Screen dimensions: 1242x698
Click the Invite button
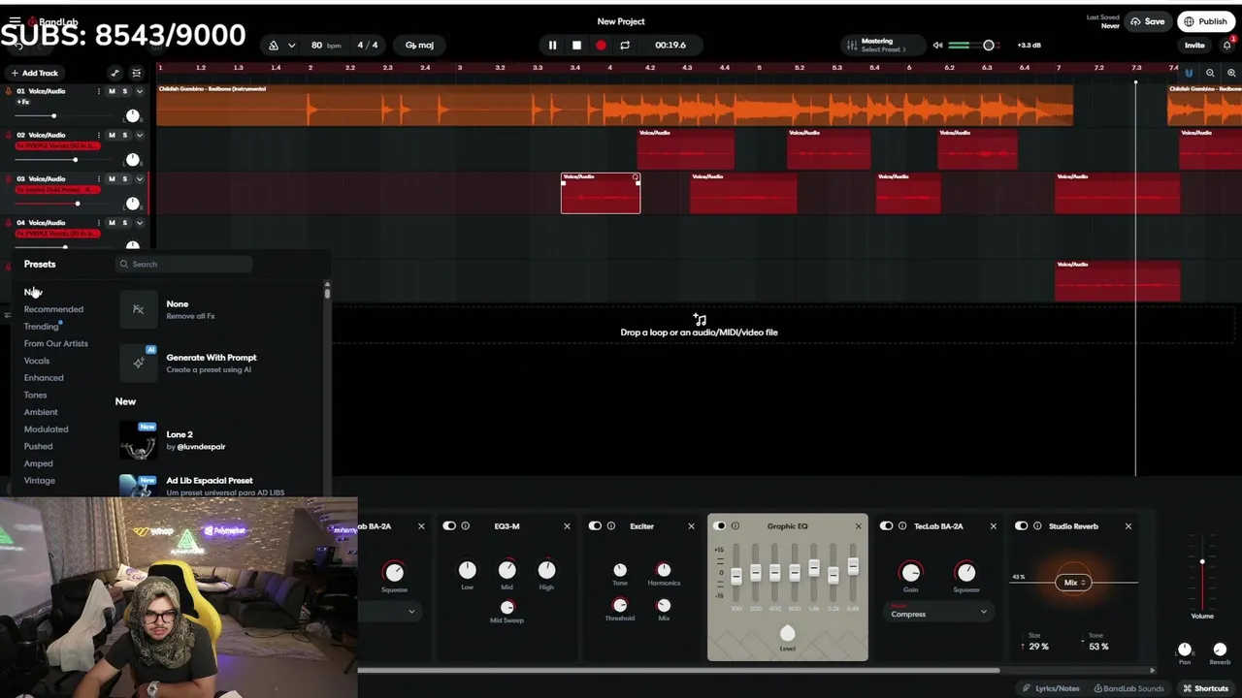(1194, 46)
